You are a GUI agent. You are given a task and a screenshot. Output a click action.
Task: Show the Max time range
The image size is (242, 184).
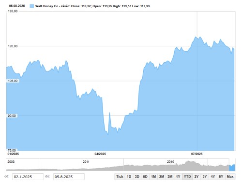tap(230, 177)
